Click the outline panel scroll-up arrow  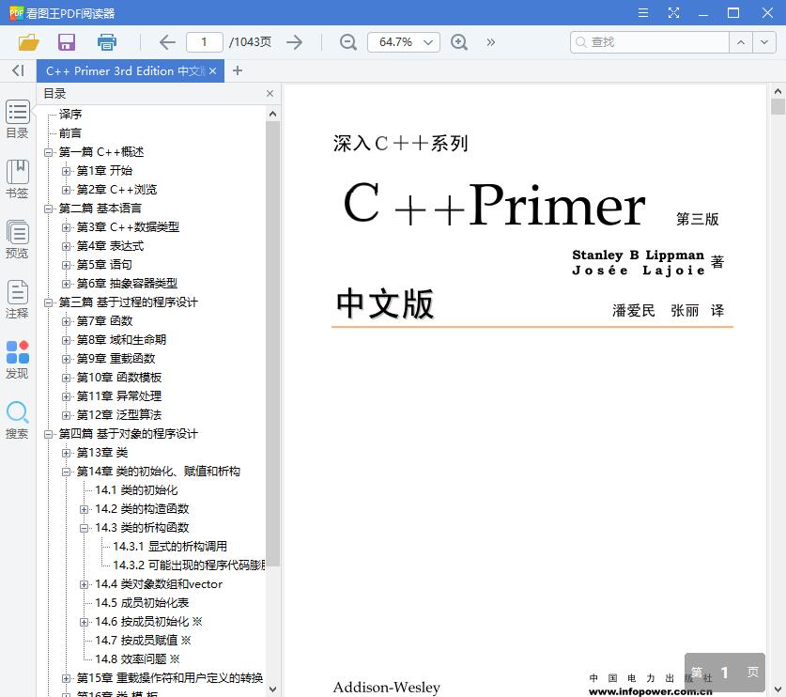pyautogui.click(x=272, y=114)
